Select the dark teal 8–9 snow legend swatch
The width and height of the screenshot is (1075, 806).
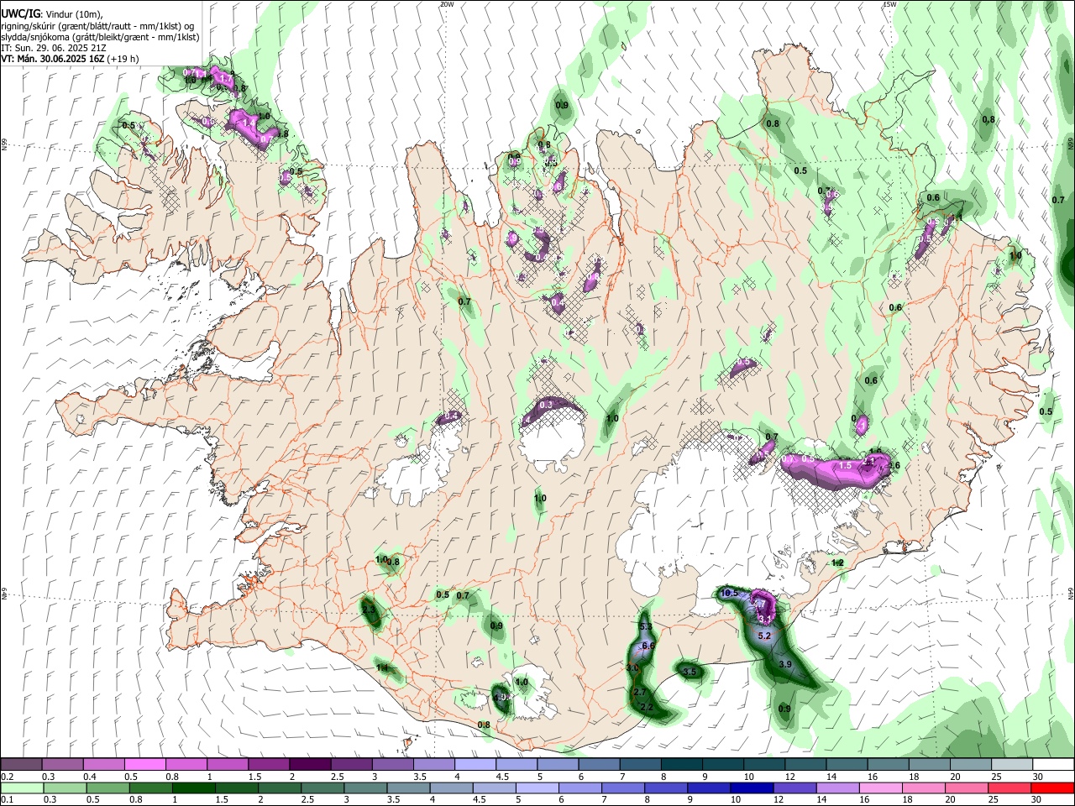pos(682,764)
